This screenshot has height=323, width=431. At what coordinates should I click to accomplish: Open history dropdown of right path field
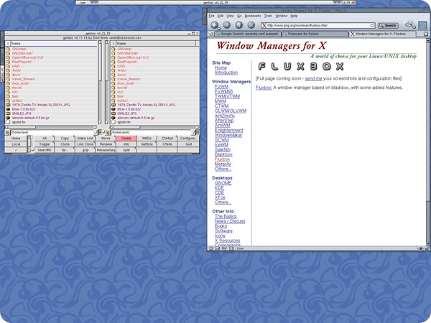[x=194, y=133]
